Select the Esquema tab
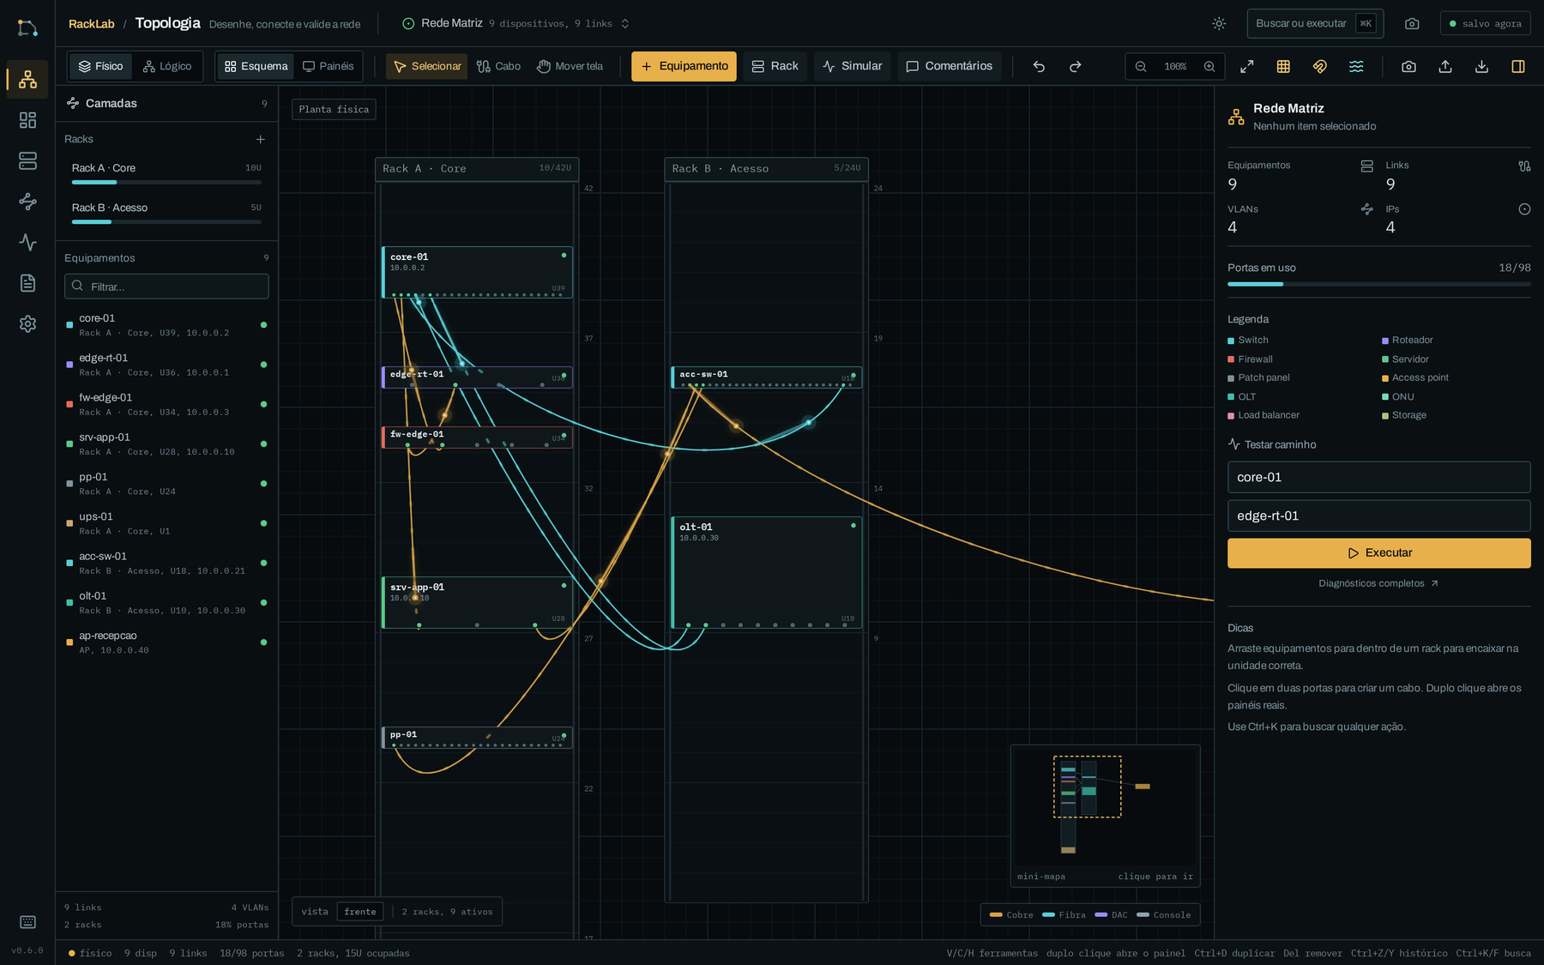1544x965 pixels. coord(256,66)
